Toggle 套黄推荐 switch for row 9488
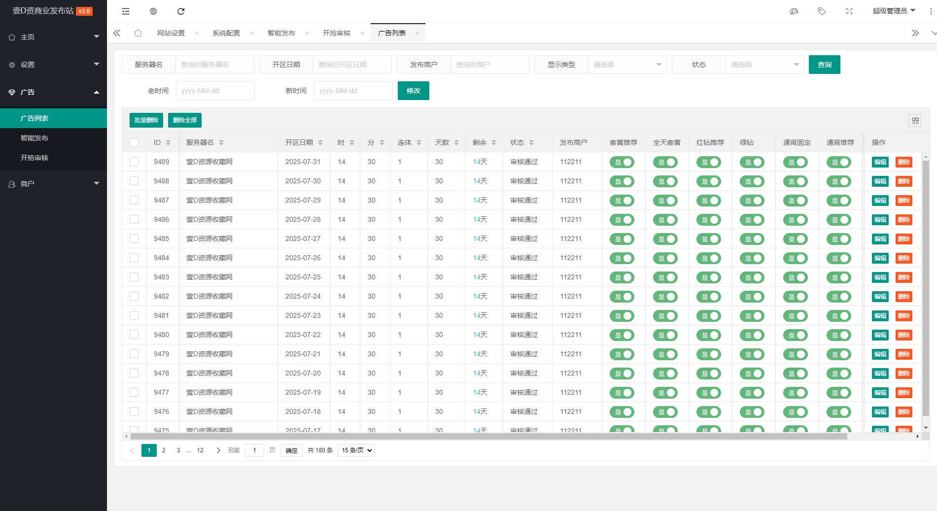The height and width of the screenshot is (511, 937). [622, 181]
